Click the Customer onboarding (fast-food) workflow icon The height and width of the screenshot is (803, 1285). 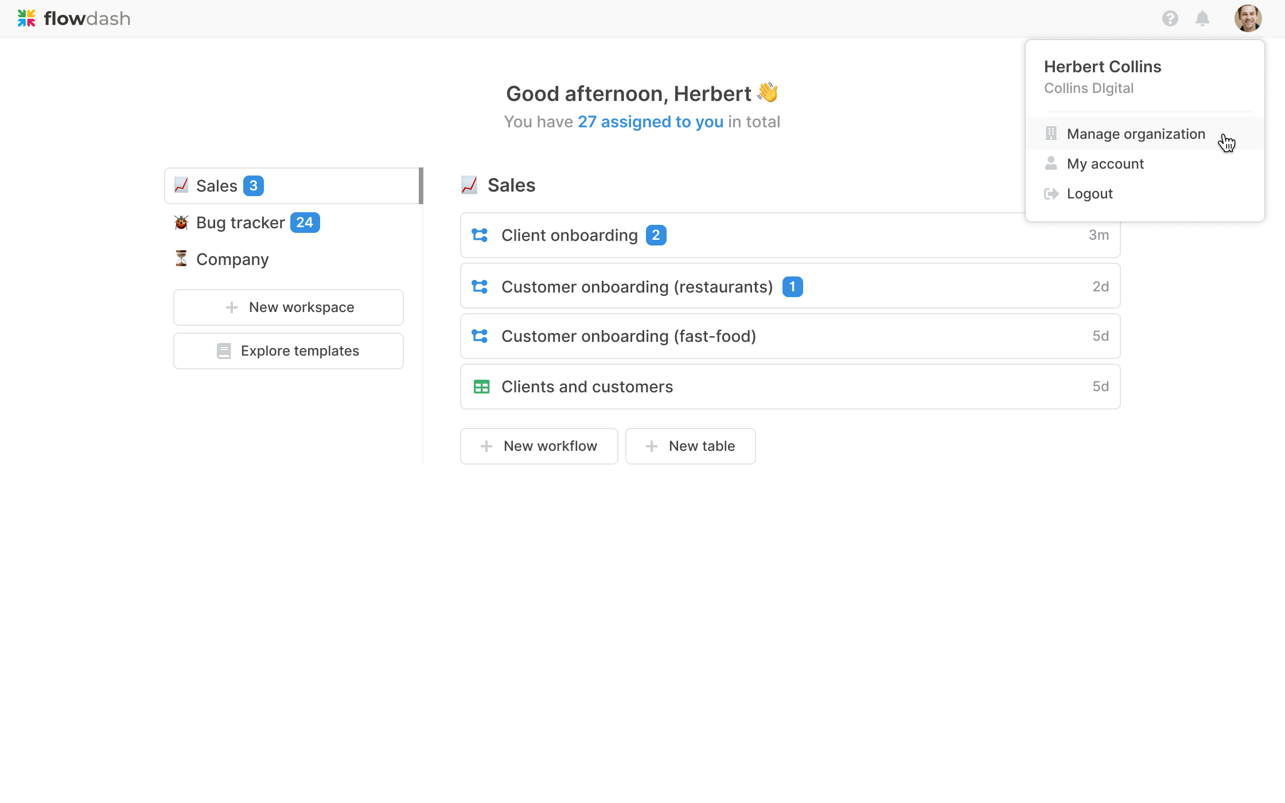[x=480, y=336]
